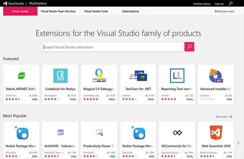Open the Advanced Installer 2017 icon
Image resolution: width=244 pixels, height=159 pixels.
point(216,76)
